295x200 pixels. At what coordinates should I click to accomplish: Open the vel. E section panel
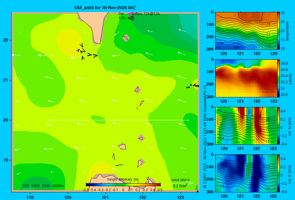[x=246, y=173]
